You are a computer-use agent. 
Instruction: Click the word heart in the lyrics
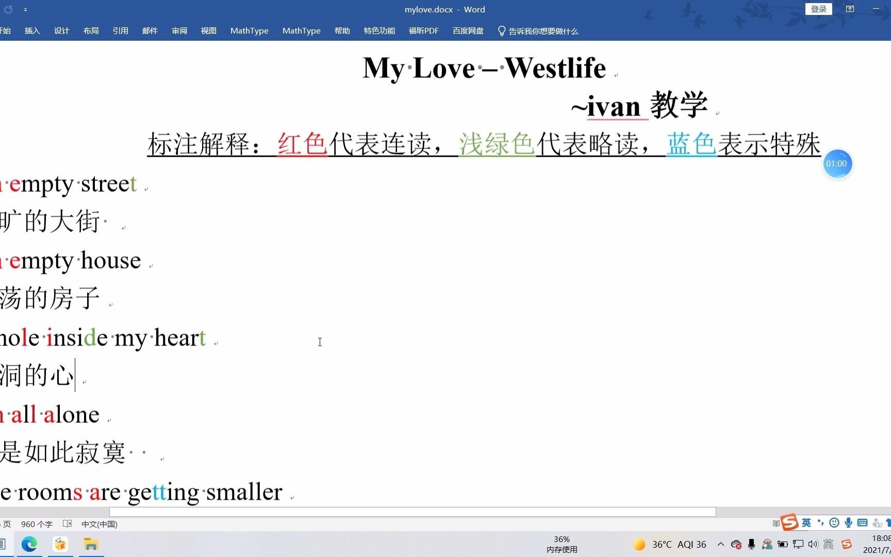[180, 338]
